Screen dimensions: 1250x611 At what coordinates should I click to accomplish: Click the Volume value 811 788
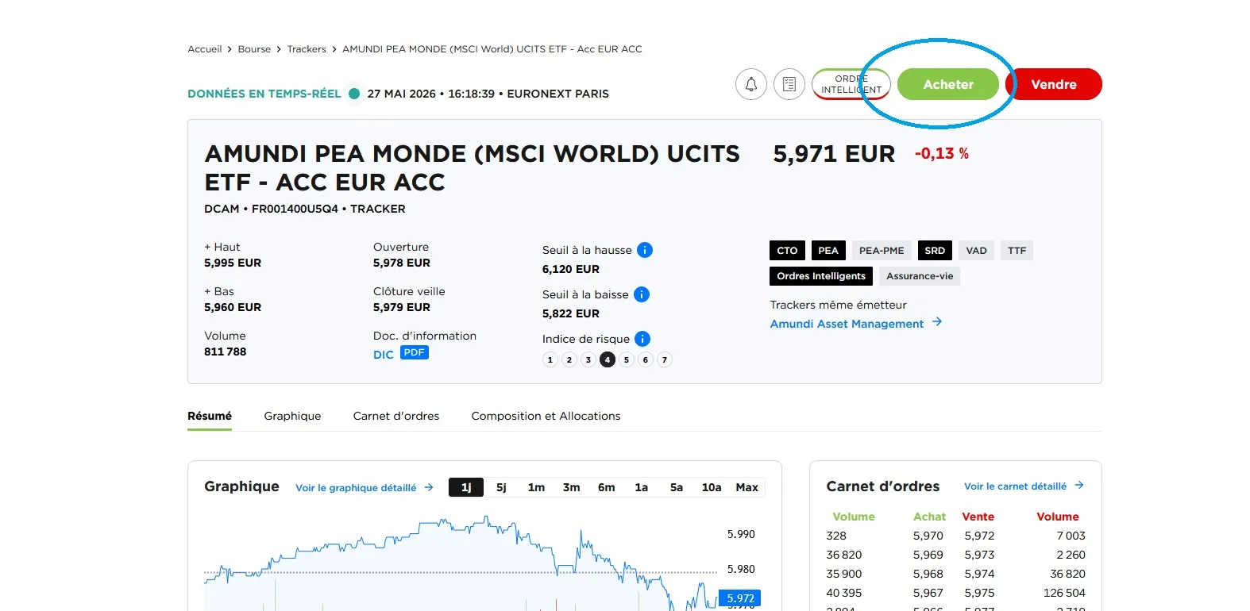pyautogui.click(x=226, y=352)
